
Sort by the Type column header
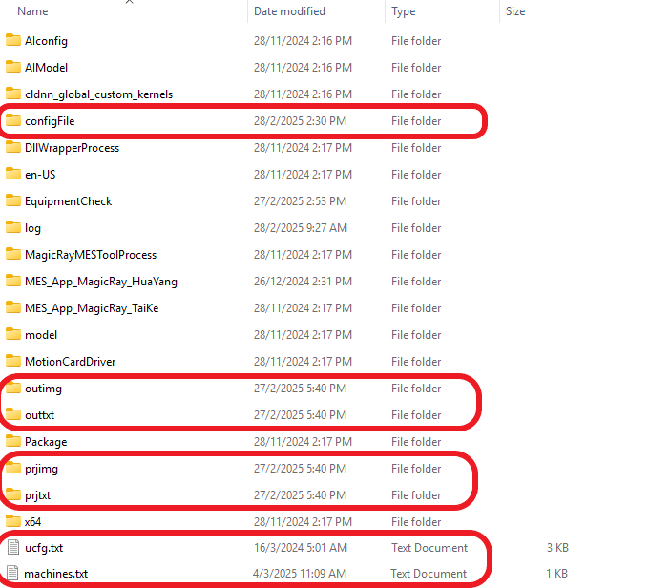coord(403,11)
